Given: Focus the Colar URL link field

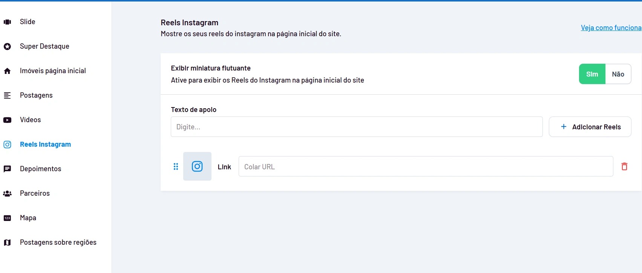Looking at the screenshot, I should tap(426, 166).
